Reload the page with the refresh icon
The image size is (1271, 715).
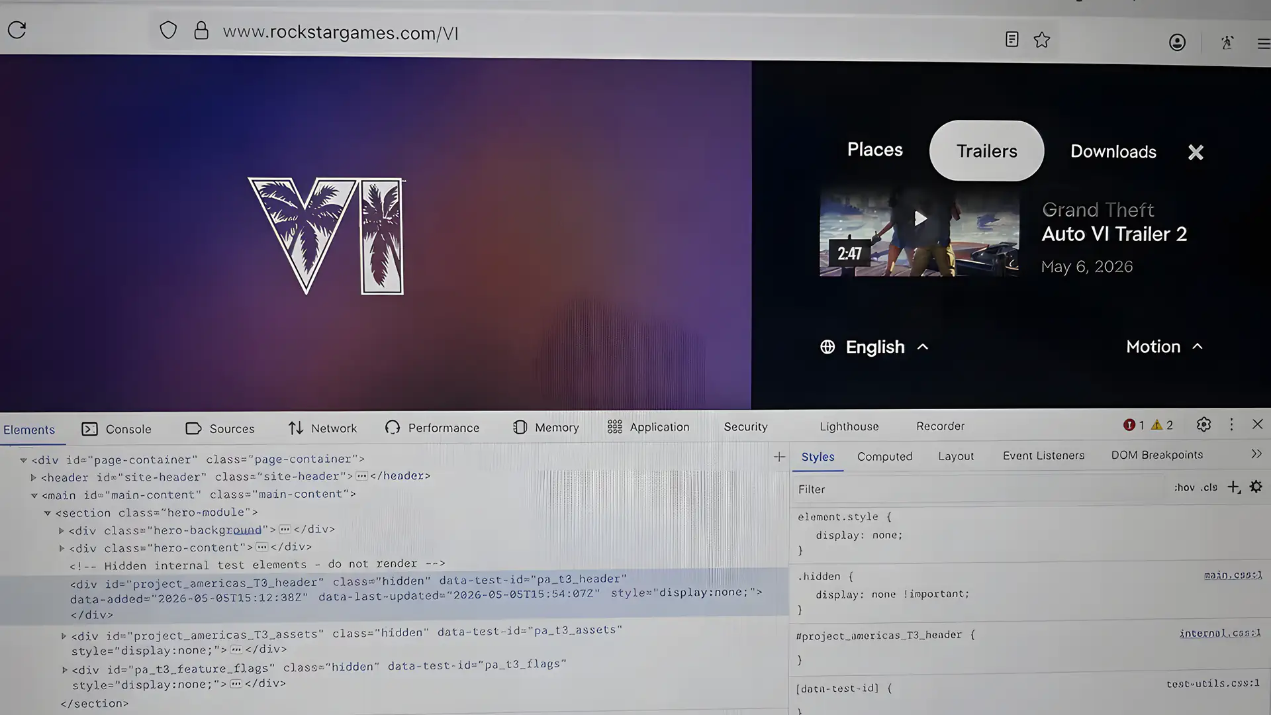pyautogui.click(x=17, y=30)
